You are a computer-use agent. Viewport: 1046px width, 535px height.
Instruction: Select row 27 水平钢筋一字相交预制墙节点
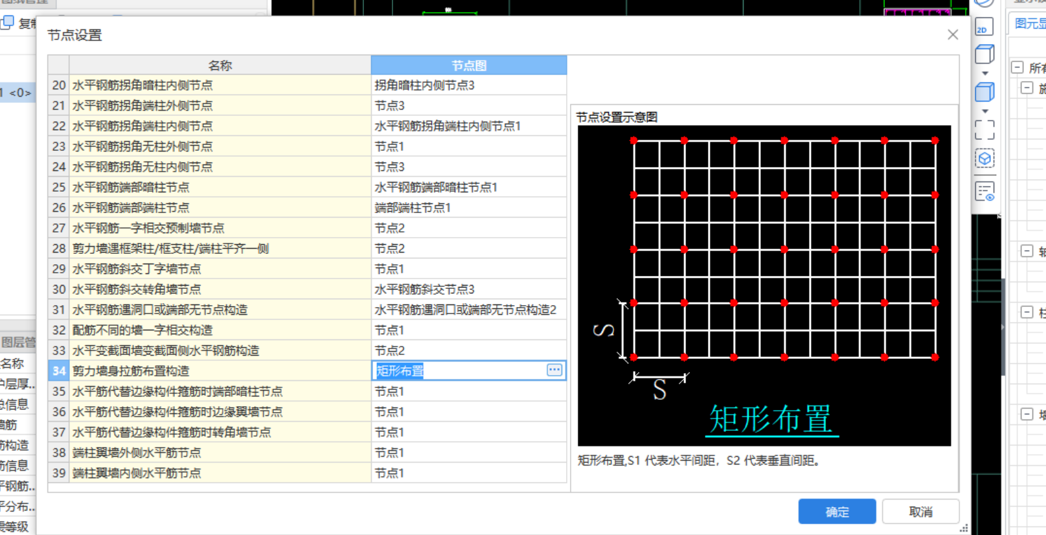tap(220, 228)
